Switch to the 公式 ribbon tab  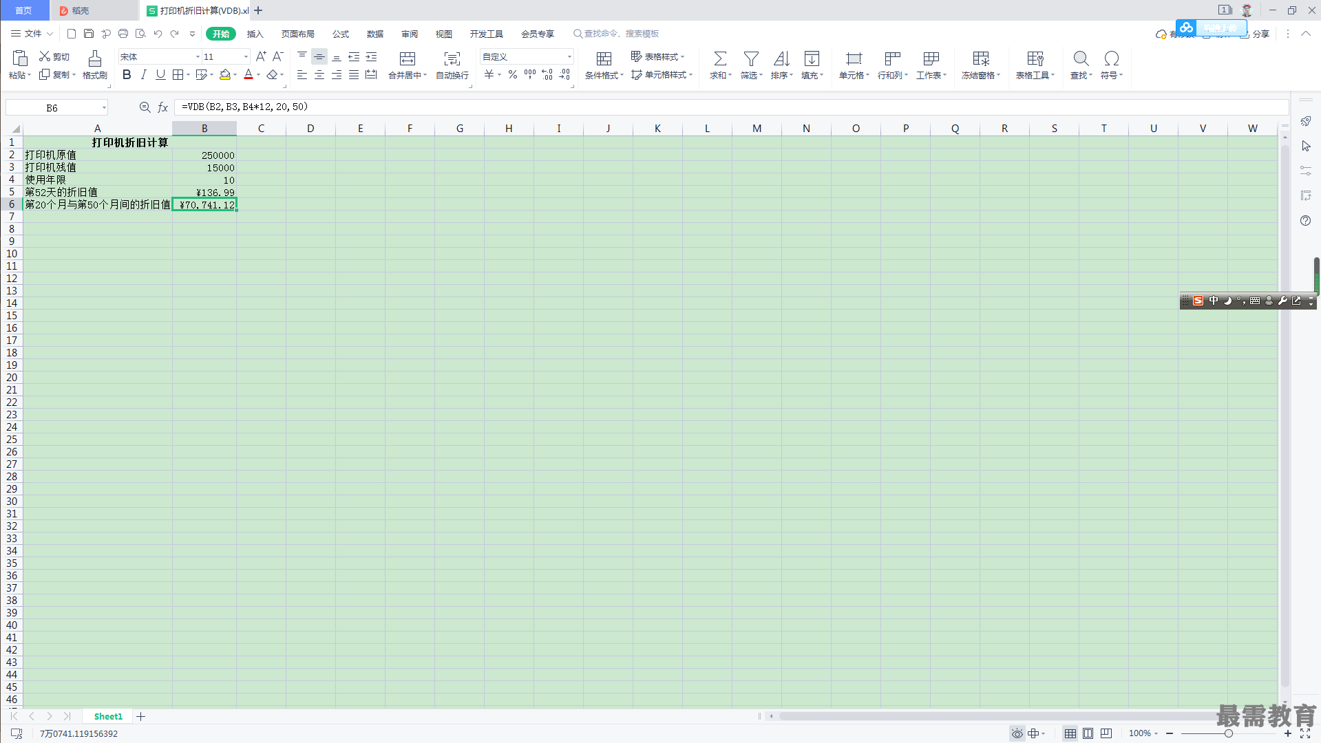point(341,34)
